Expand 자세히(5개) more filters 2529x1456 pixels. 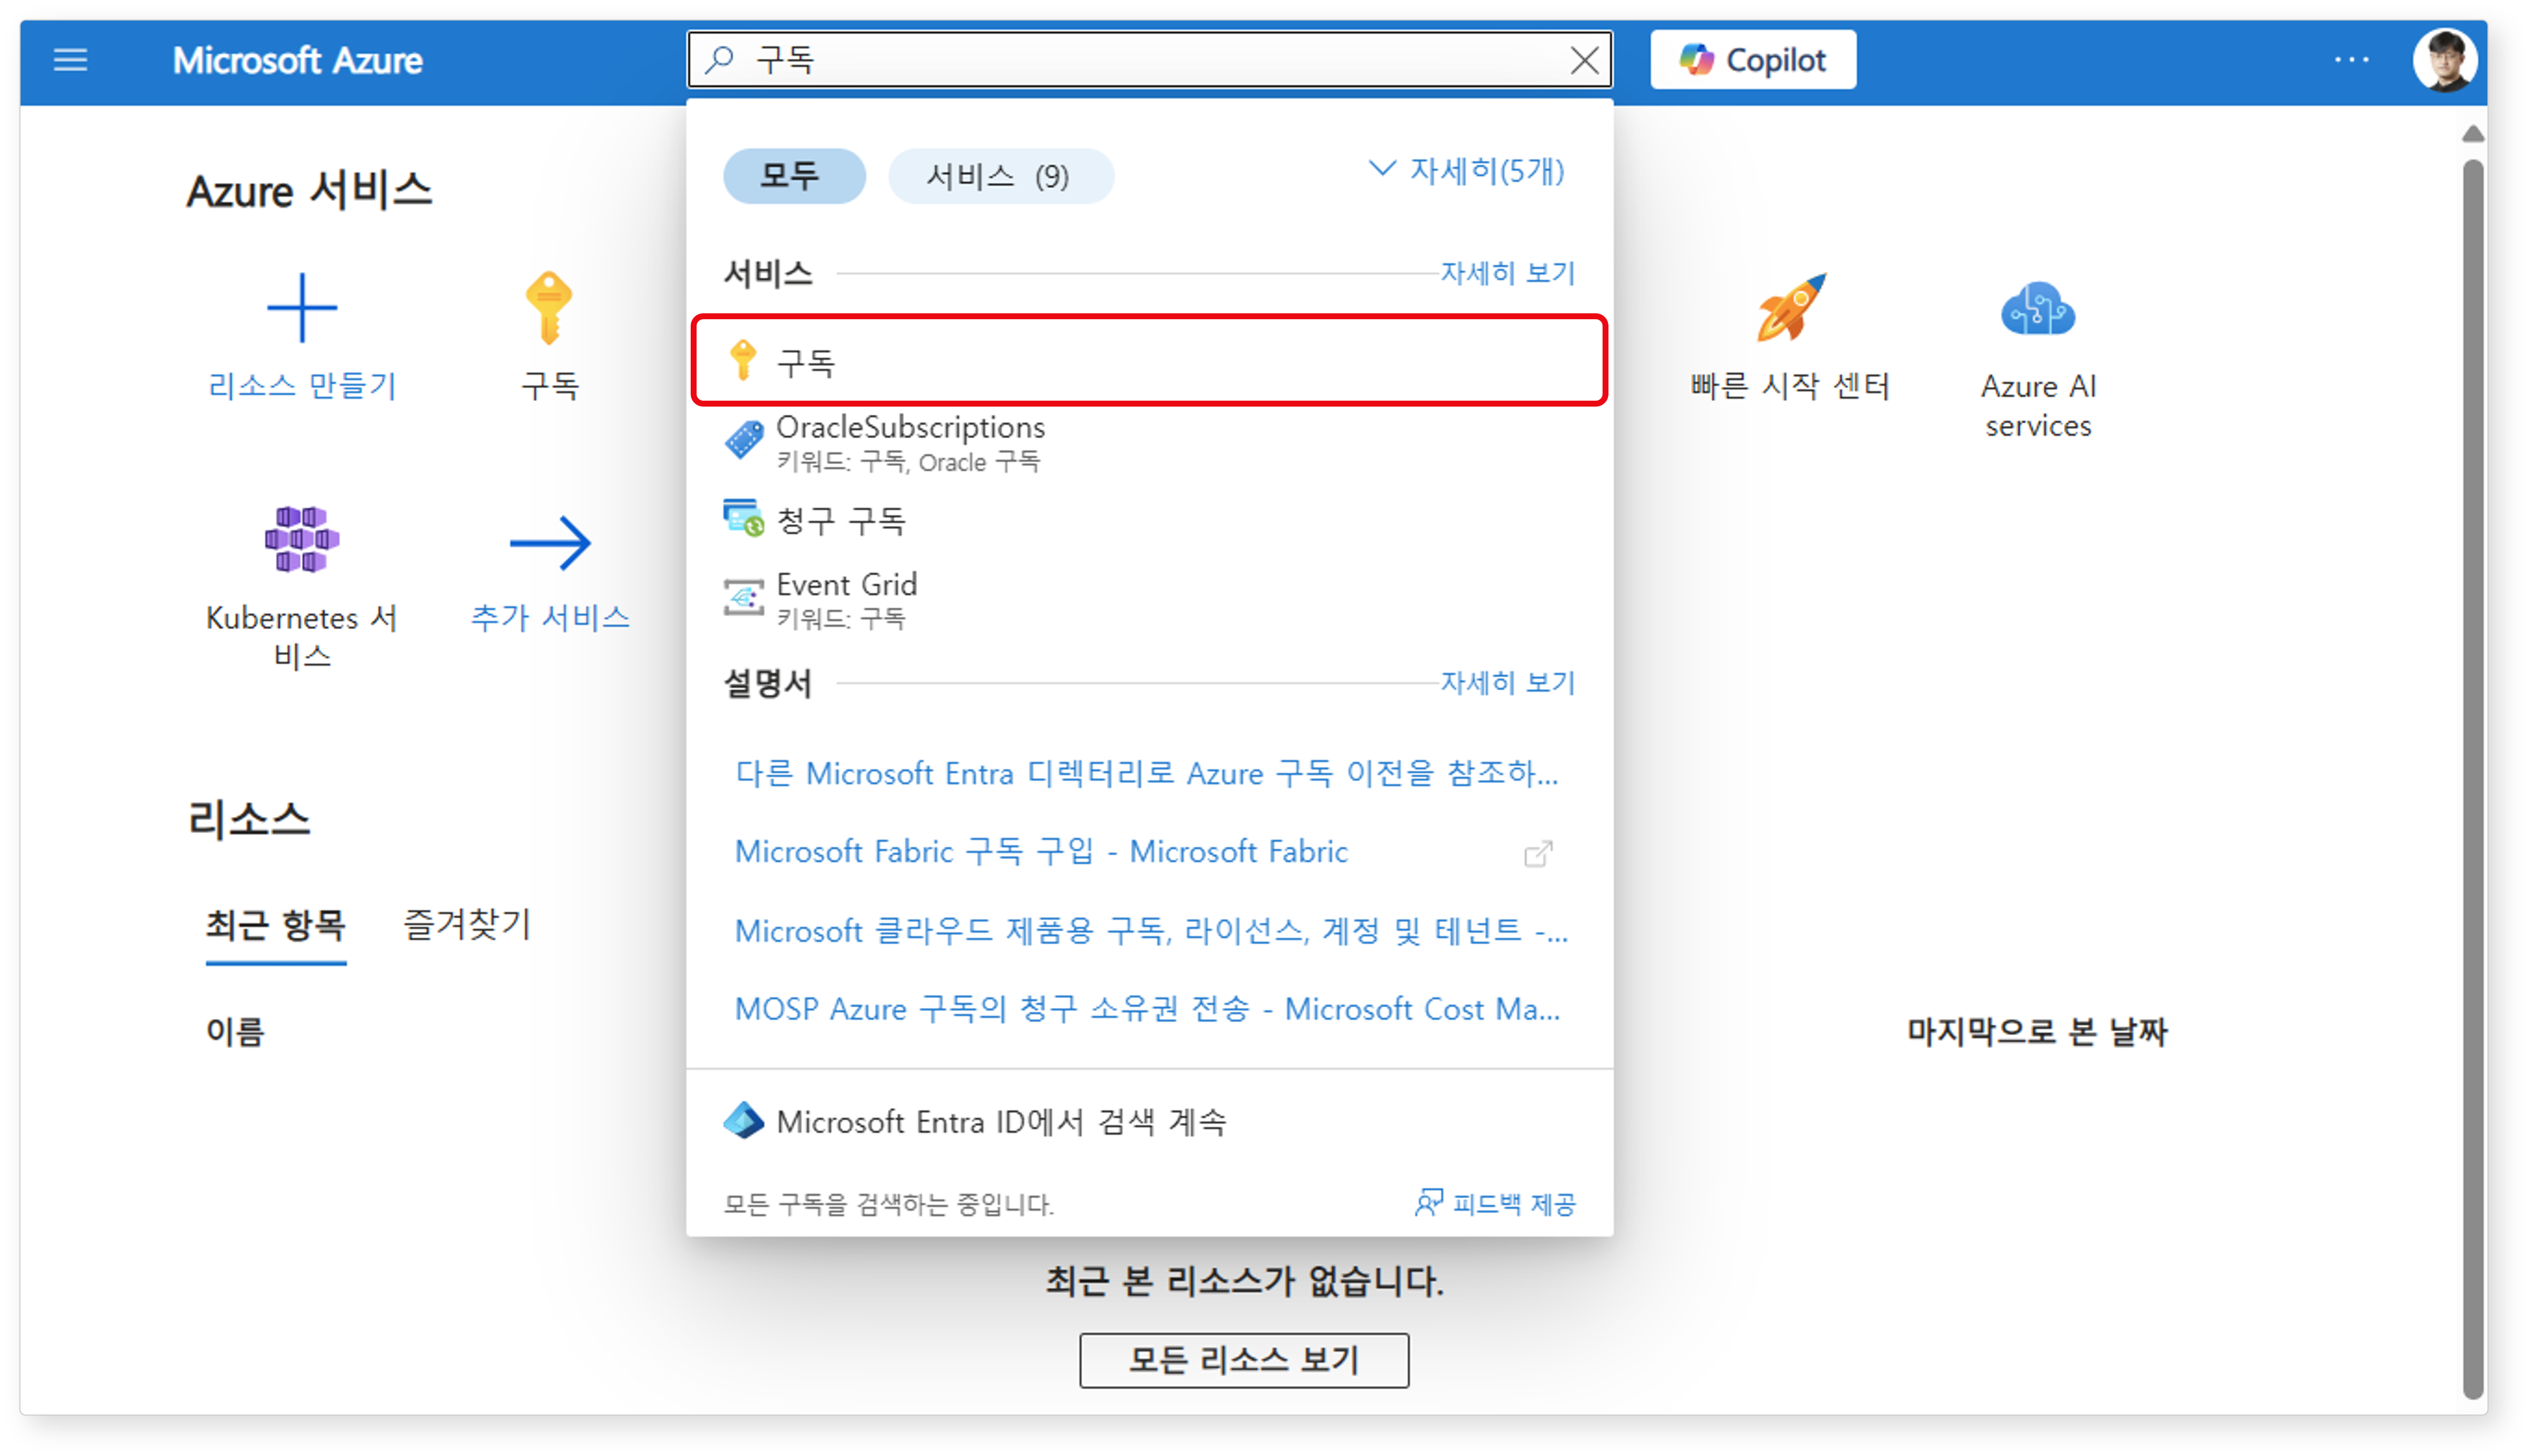click(x=1467, y=171)
